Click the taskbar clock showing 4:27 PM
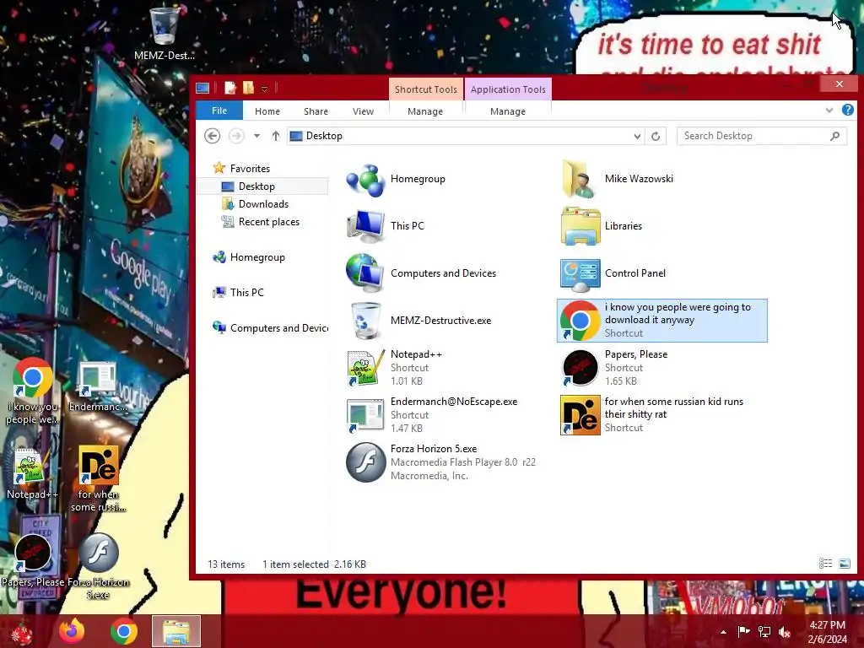Viewport: 864px width, 648px height. pyautogui.click(x=827, y=632)
